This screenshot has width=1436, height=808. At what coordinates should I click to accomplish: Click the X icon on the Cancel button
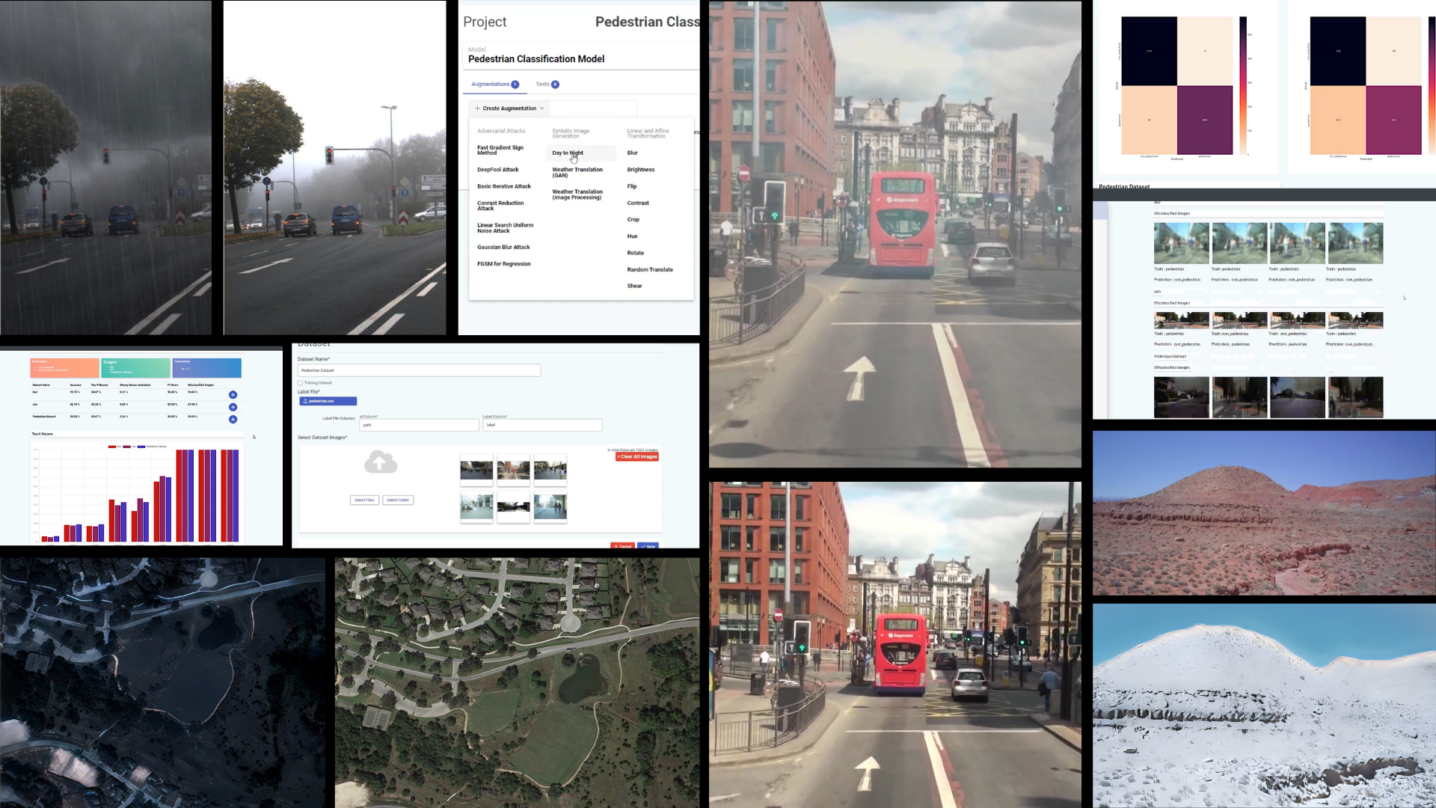(616, 546)
